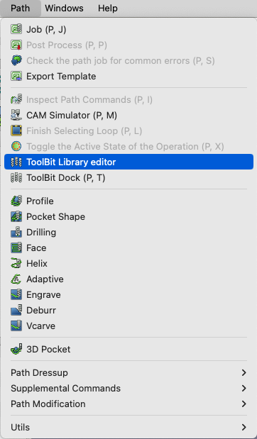The image size is (257, 439).
Task: Click the Drilling operation icon
Action: [16, 233]
